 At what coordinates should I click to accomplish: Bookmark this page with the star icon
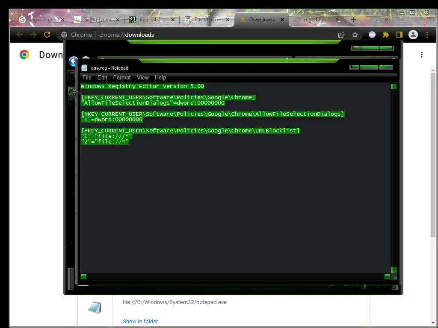click(x=355, y=35)
